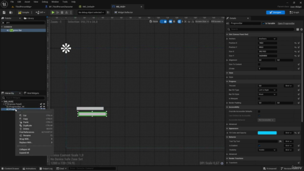Click the Eject icon in play toolbar
This screenshot has height=171, width=304.
coord(66,12)
